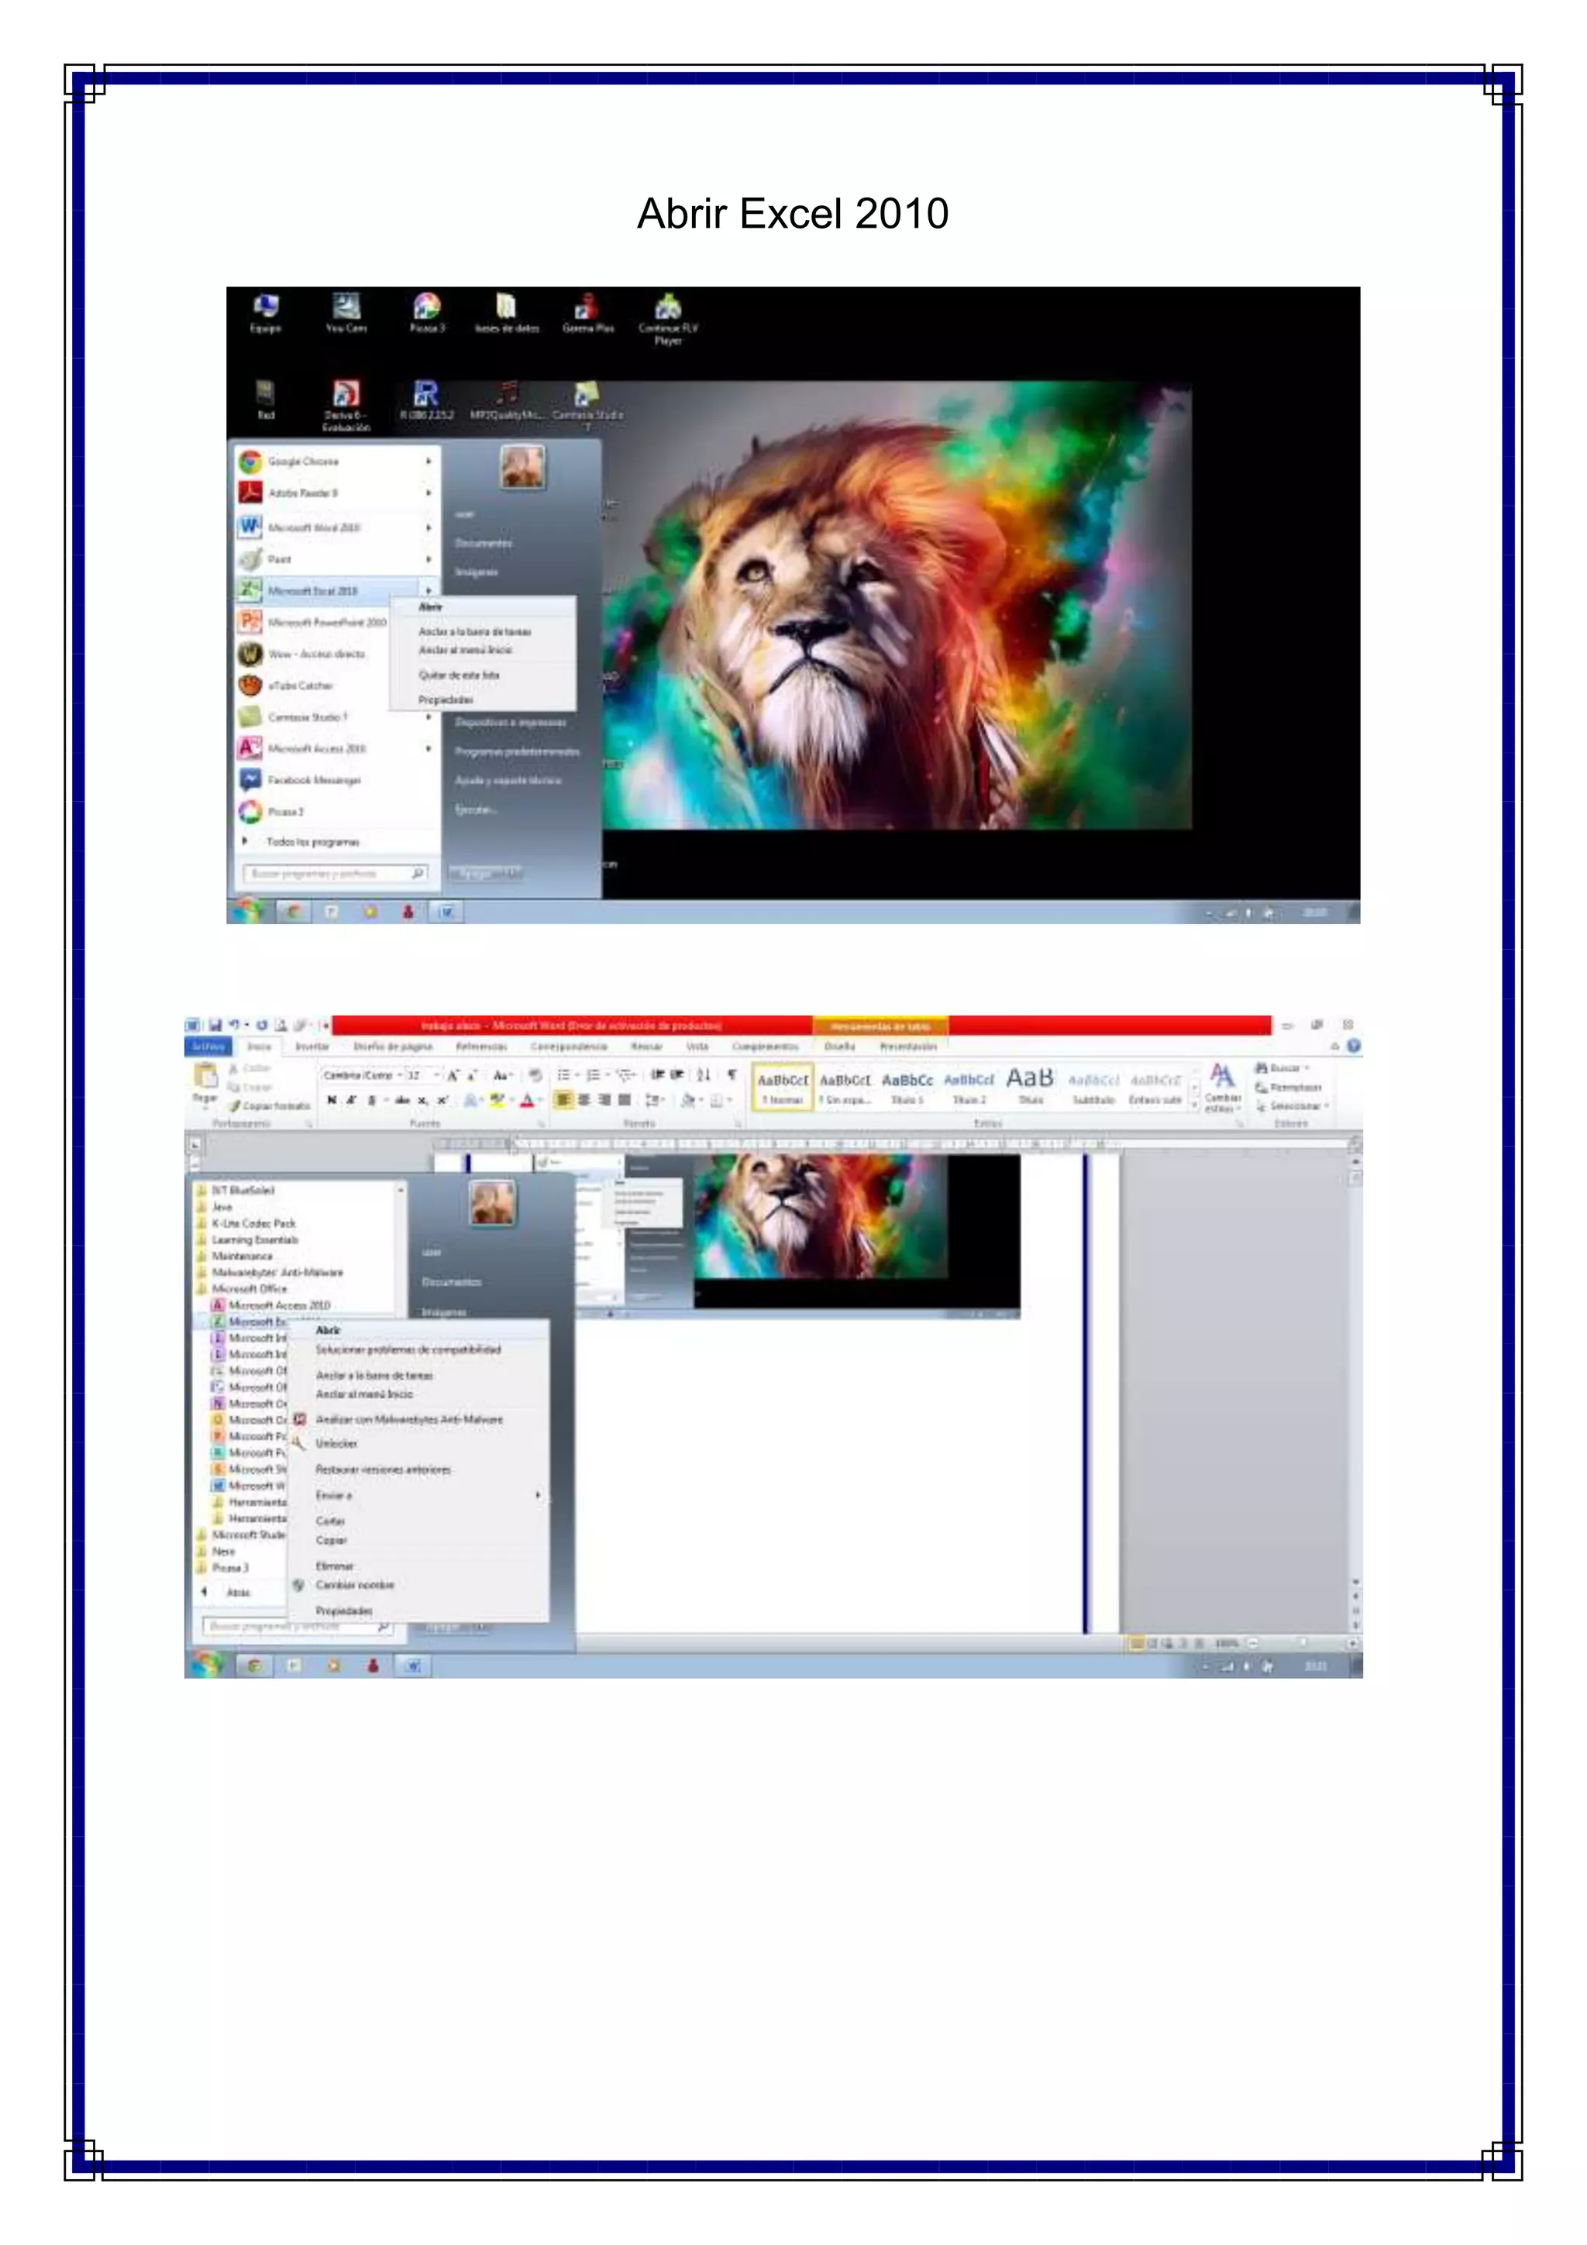Select Quitar de esta lista menu entry
This screenshot has width=1587, height=2245.
coord(459,676)
